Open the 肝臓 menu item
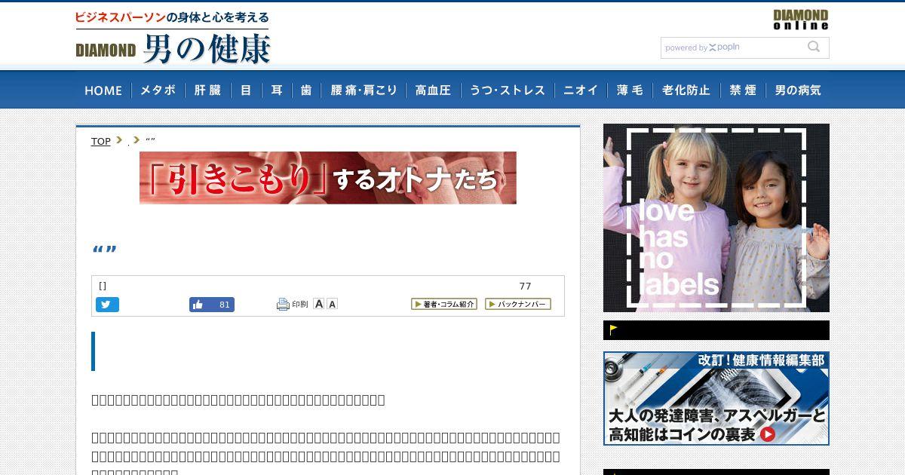Viewport: 905px width, 475px height. pyautogui.click(x=207, y=90)
